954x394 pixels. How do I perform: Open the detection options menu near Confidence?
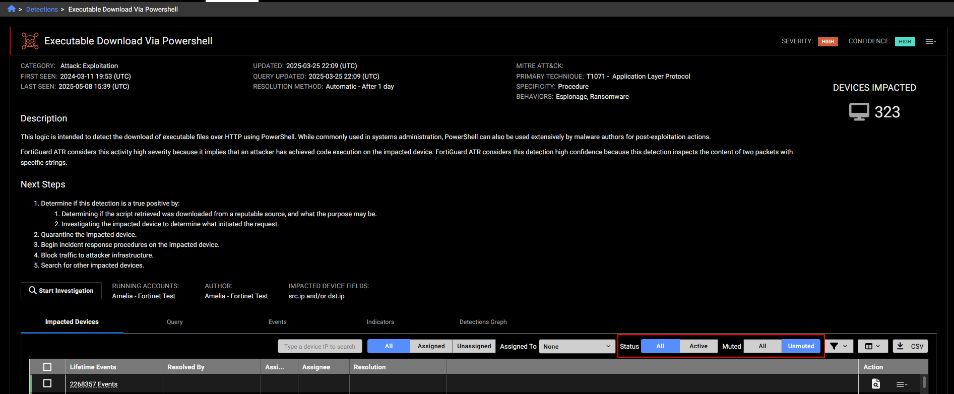click(930, 41)
